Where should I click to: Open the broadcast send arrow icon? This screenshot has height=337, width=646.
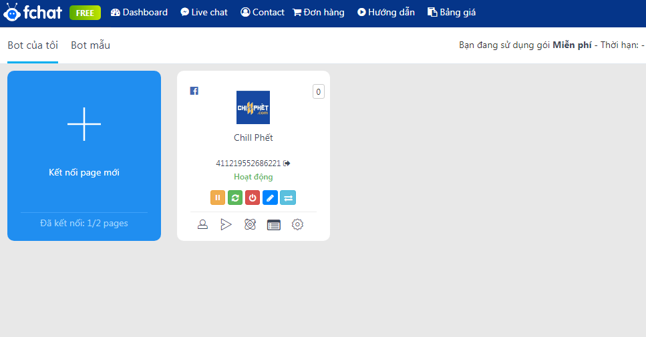226,224
